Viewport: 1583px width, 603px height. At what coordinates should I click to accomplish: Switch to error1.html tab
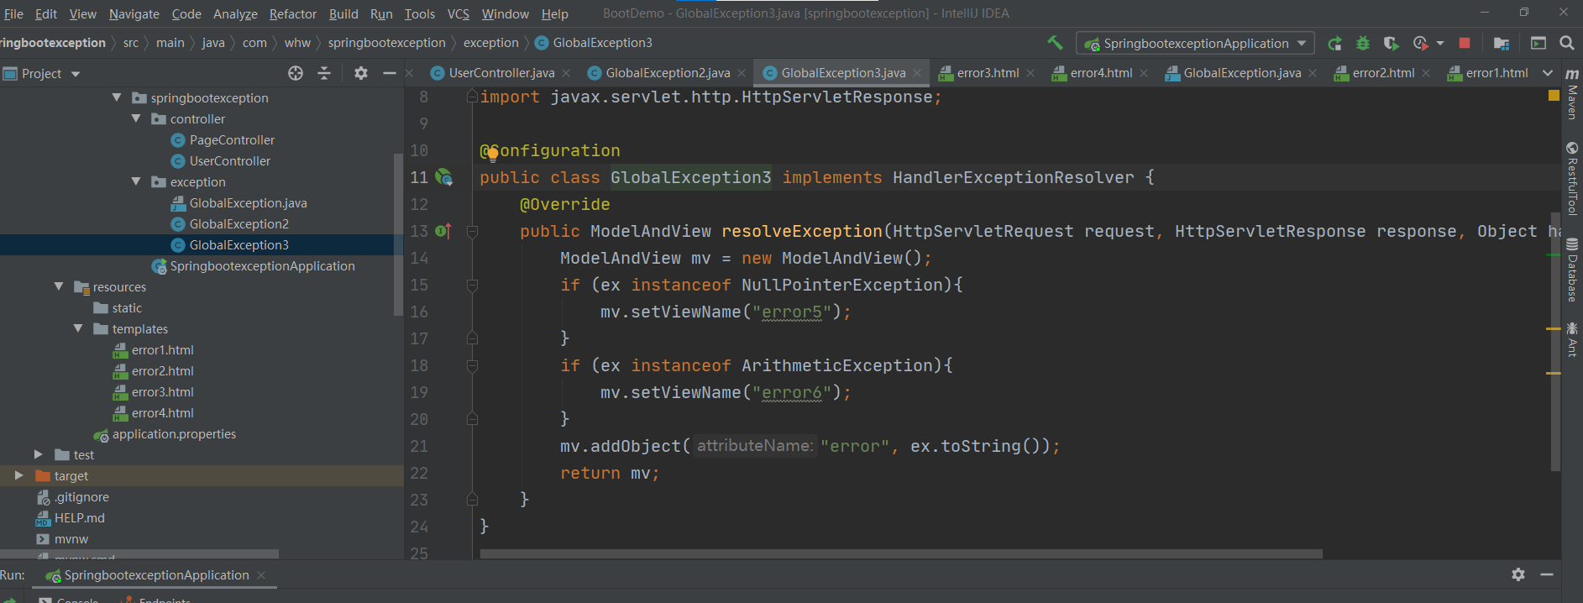pyautogui.click(x=1488, y=73)
